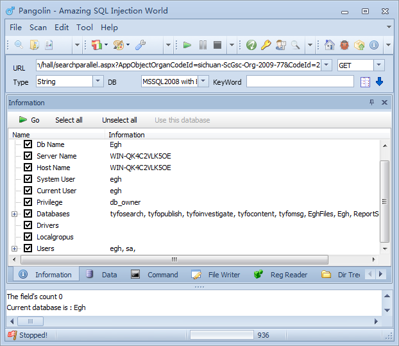This screenshot has height=346, width=399.
Task: Click Select all
Action: [x=69, y=119]
